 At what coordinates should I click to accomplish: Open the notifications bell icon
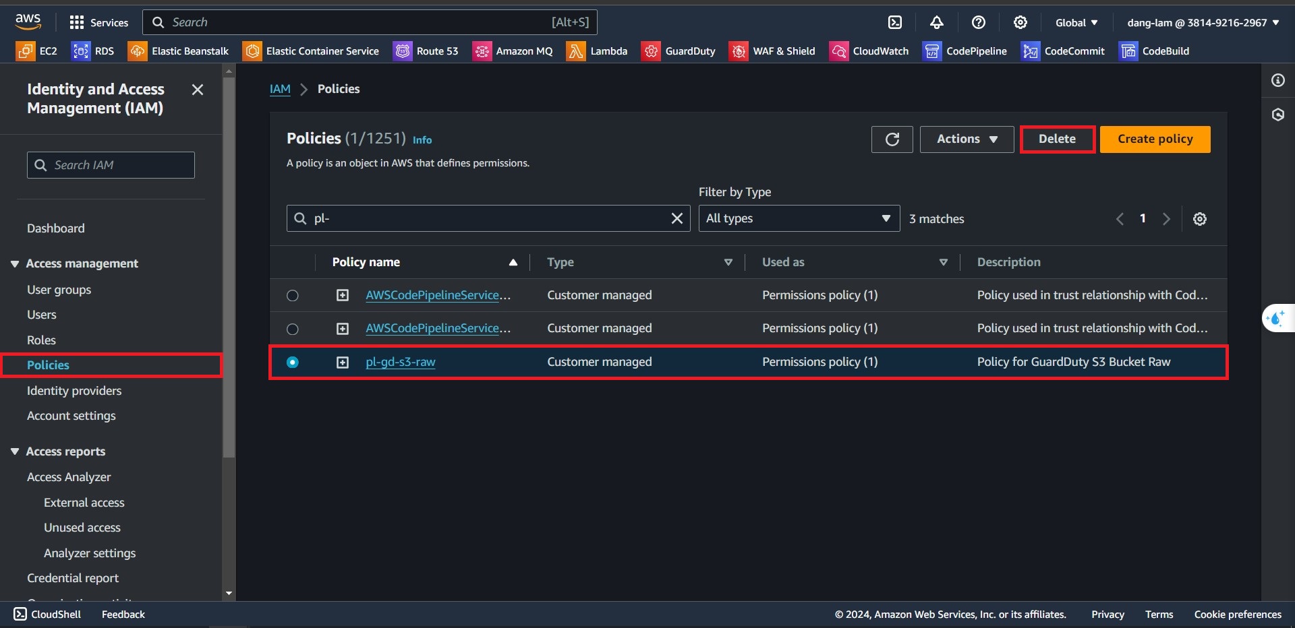pos(936,22)
